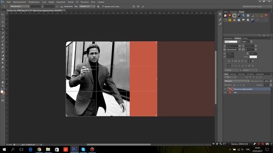Select the History Brush tool

click(x=3, y=48)
